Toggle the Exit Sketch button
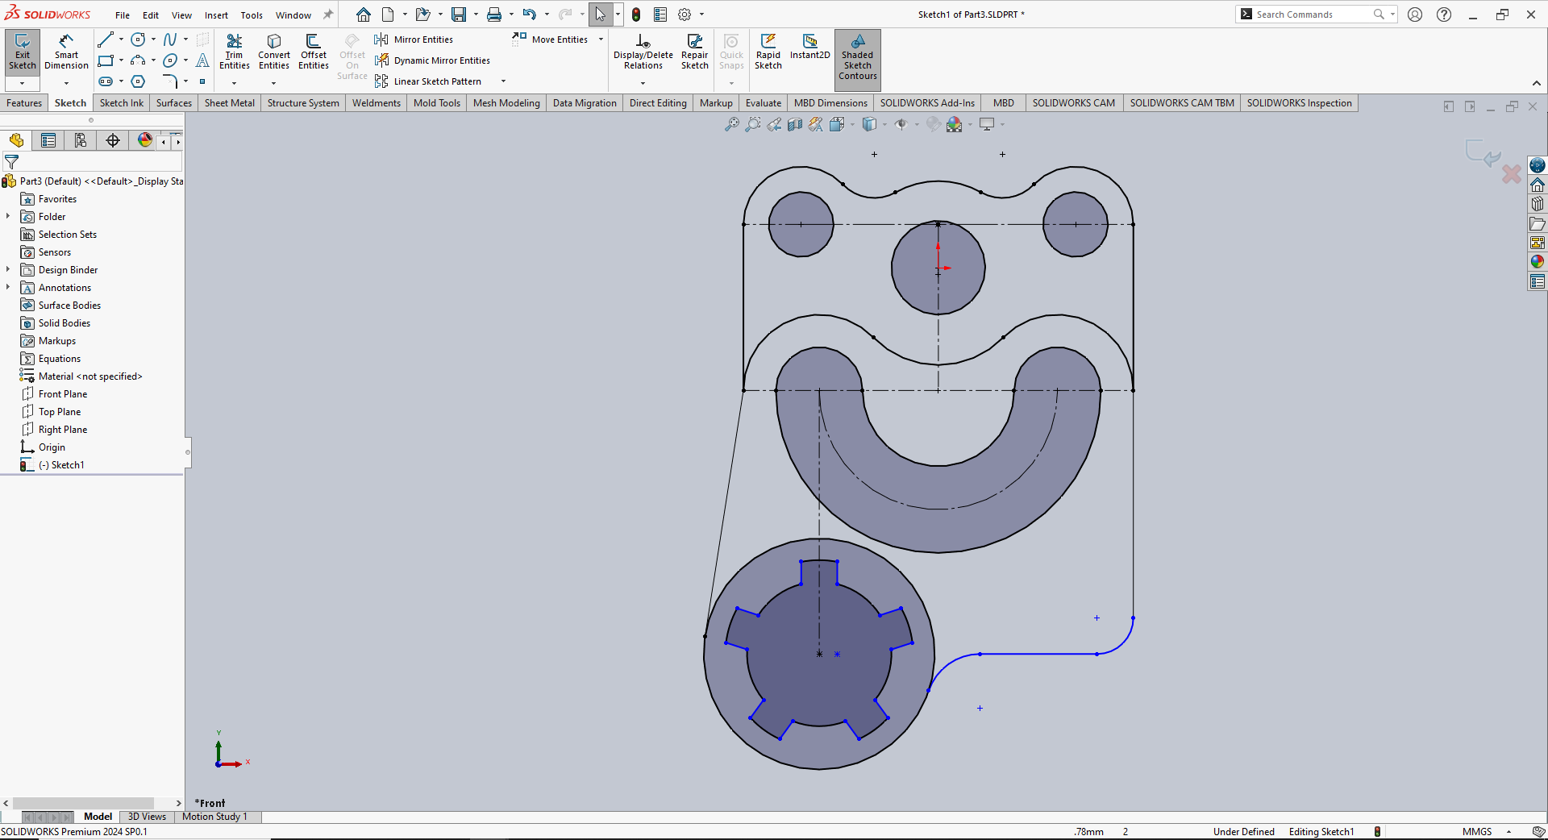 22,52
